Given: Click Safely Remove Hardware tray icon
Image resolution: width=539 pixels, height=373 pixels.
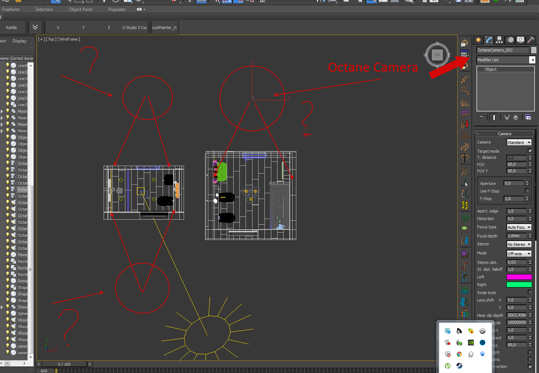Looking at the screenshot, I should tap(459, 343).
